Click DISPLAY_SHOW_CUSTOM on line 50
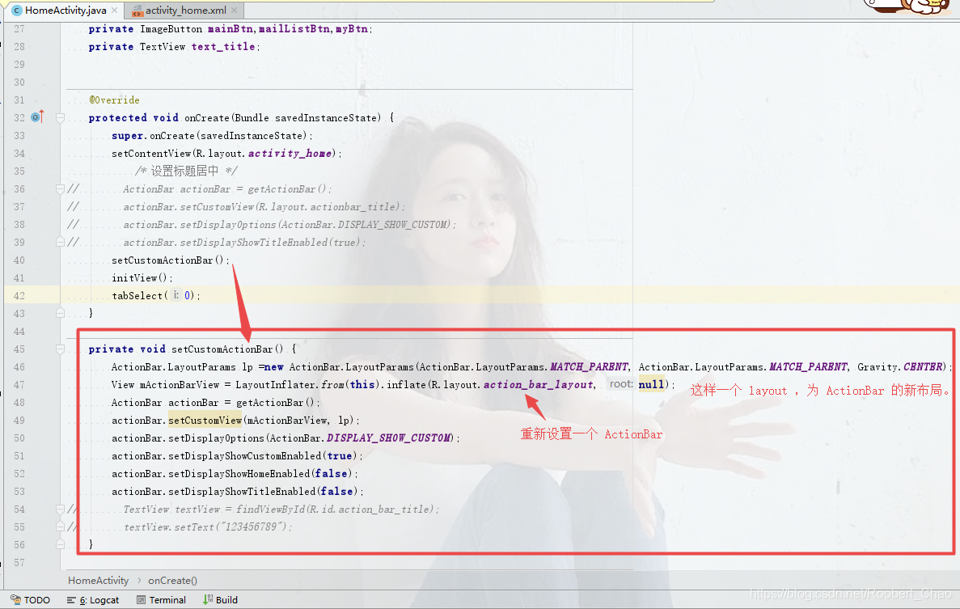The image size is (960, 609). (x=389, y=438)
